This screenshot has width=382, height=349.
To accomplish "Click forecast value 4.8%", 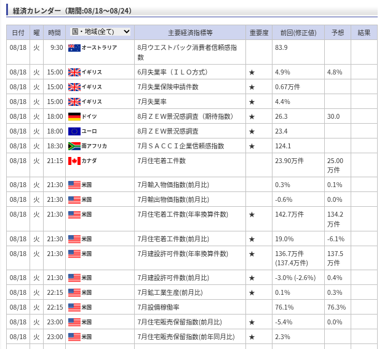I will pyautogui.click(x=335, y=72).
